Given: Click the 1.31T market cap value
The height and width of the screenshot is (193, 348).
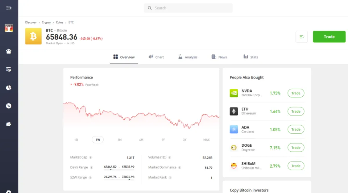Looking at the screenshot, I should pos(130,158).
